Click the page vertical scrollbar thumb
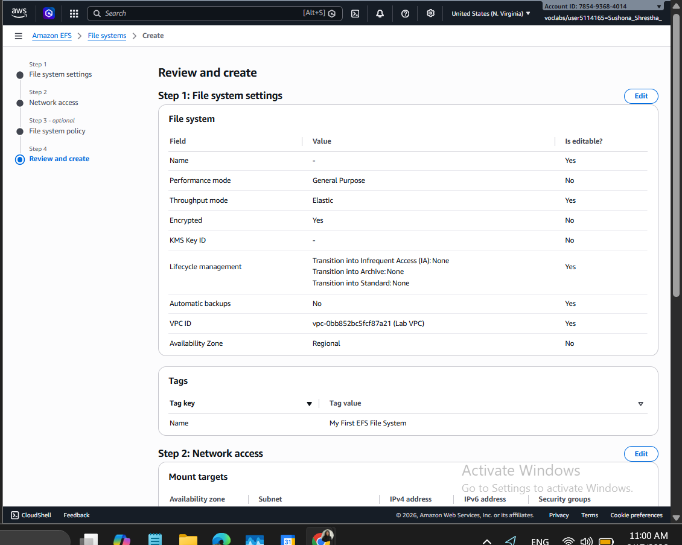This screenshot has height=545, width=682. (676, 155)
